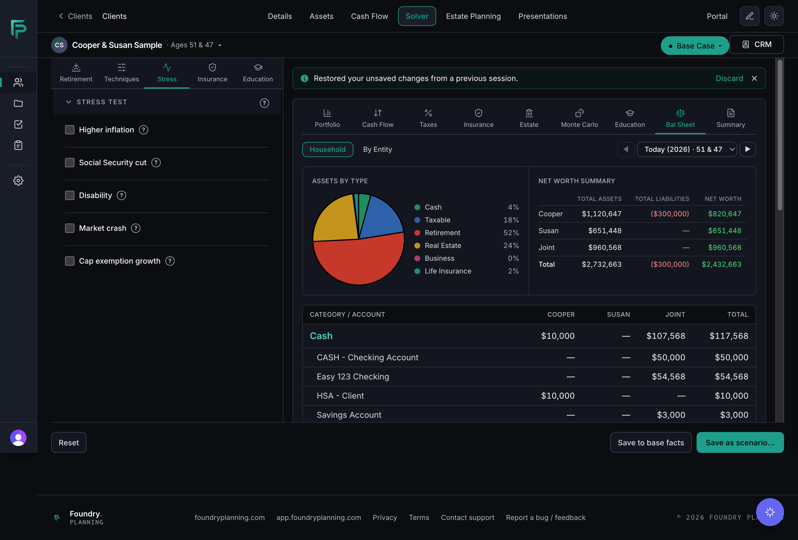Go to the previous year with left arrow
Viewport: 798px width, 540px height.
click(x=626, y=149)
